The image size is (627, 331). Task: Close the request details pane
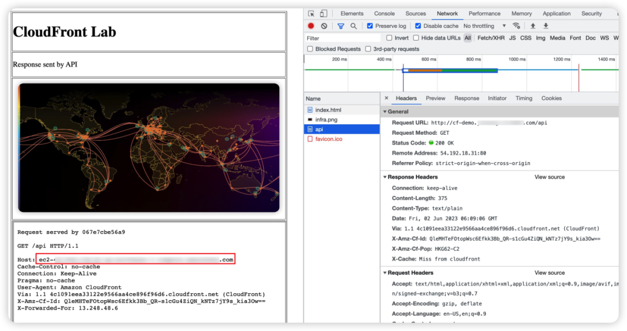pyautogui.click(x=386, y=98)
